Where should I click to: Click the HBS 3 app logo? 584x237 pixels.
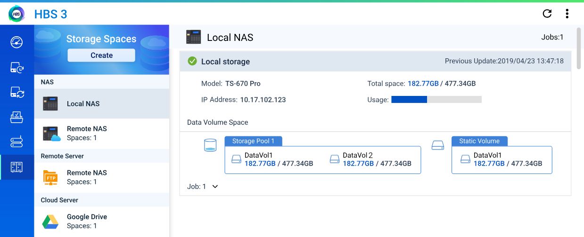(x=16, y=14)
